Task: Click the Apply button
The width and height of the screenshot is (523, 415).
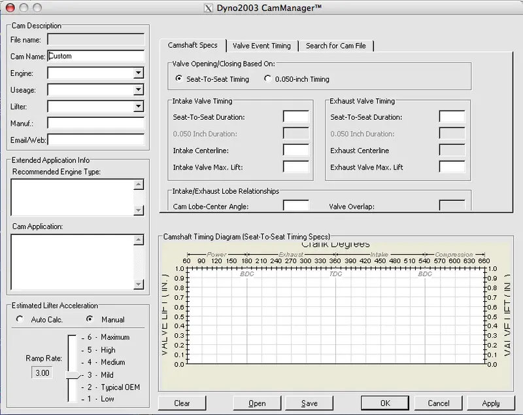Action: pyautogui.click(x=491, y=403)
